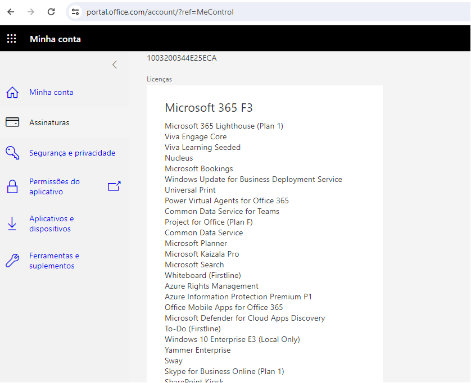Click Yammer Enterprise entry
Viewport: 471px width, 383px height.
(198, 350)
